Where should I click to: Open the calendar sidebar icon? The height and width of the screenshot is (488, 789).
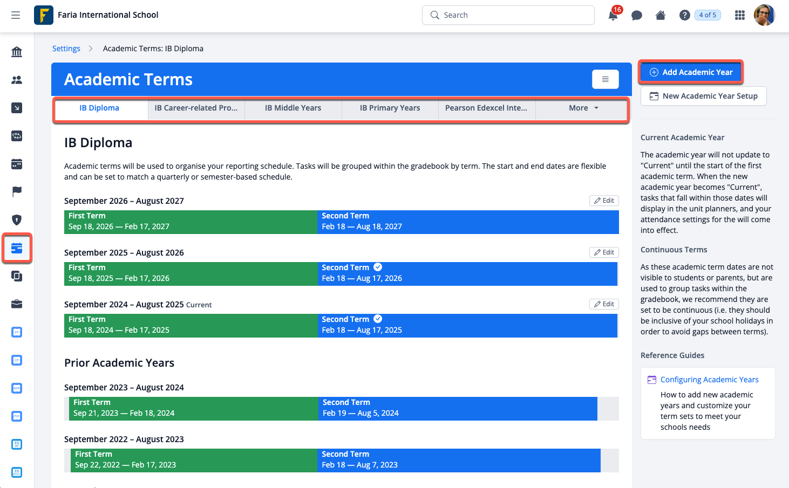(17, 164)
